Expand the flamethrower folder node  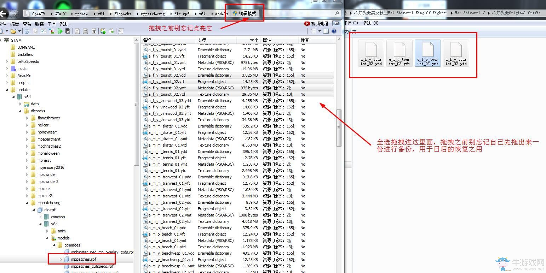pos(27,118)
